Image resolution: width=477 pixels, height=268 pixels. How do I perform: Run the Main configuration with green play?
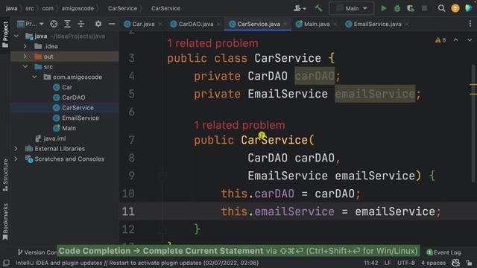pyautogui.click(x=384, y=8)
